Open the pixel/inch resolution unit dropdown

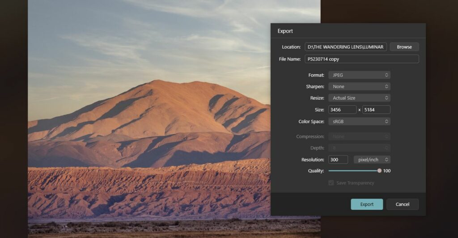click(372, 159)
